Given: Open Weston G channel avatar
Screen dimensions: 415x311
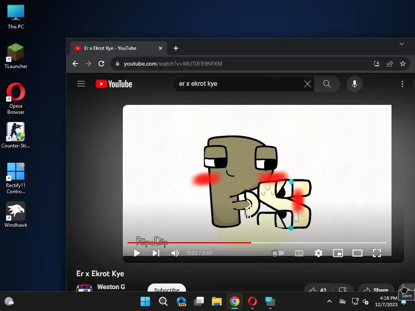Looking at the screenshot, I should tap(84, 288).
